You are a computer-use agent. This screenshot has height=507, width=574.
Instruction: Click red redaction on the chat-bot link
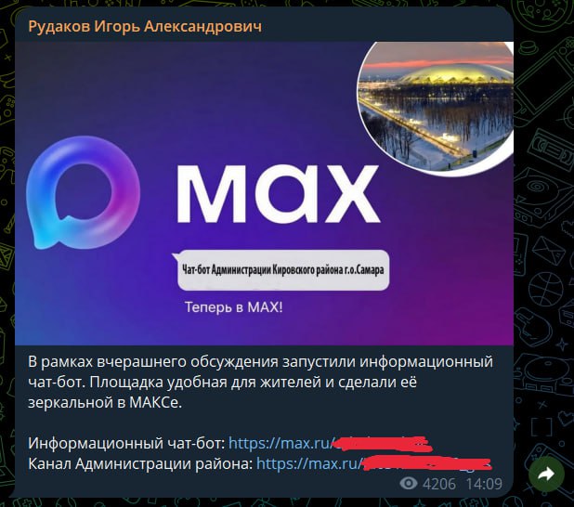pyautogui.click(x=382, y=444)
